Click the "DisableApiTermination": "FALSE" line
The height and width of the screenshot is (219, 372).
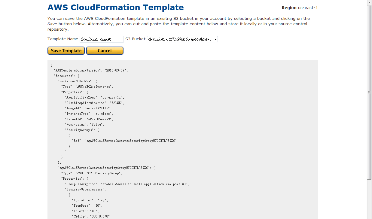coord(95,103)
